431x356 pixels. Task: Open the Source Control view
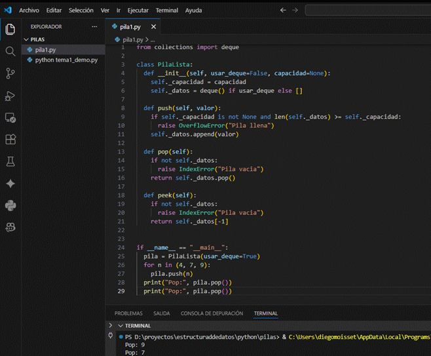10,73
